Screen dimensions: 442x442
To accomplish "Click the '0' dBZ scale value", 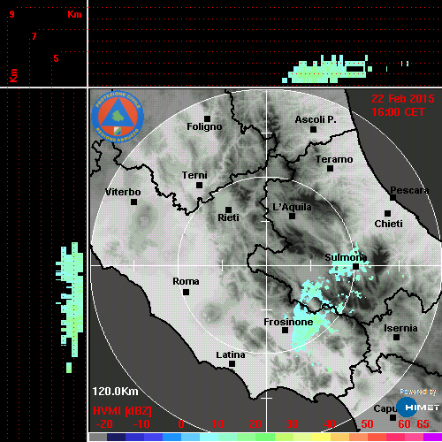I will coord(181,424).
